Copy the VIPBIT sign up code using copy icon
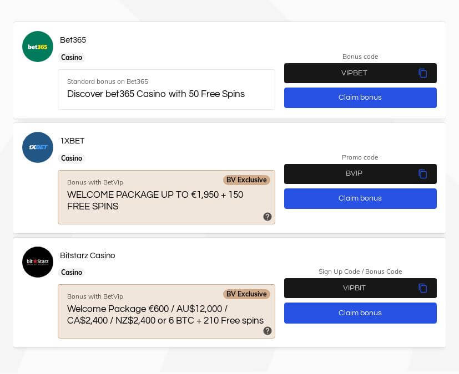The width and height of the screenshot is (459, 374). [x=423, y=288]
